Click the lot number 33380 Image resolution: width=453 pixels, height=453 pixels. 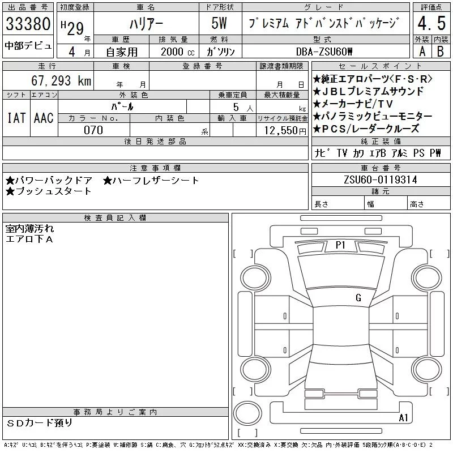(x=28, y=23)
